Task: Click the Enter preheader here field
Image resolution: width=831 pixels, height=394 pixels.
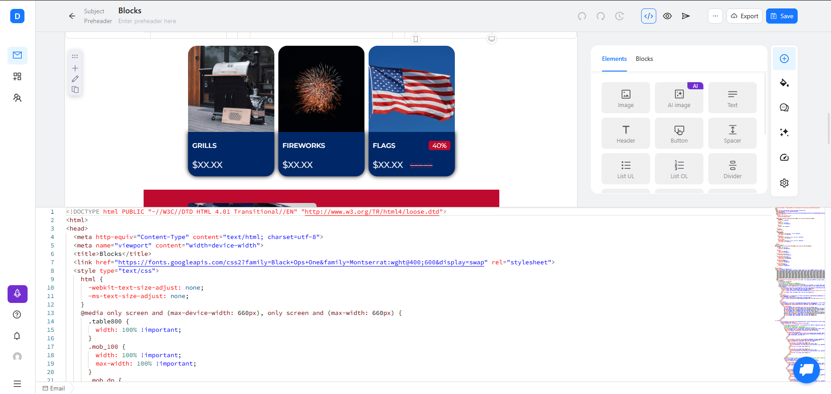Action: 147,21
